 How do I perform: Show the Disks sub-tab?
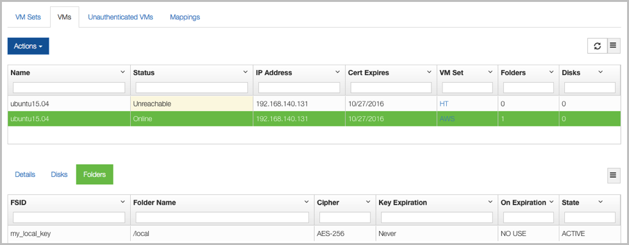tap(59, 175)
